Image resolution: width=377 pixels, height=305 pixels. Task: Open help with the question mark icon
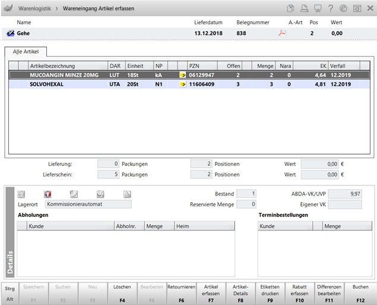(x=331, y=8)
